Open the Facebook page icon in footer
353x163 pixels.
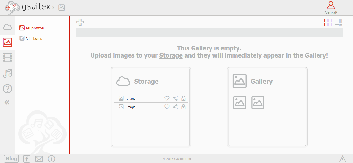pos(27,159)
